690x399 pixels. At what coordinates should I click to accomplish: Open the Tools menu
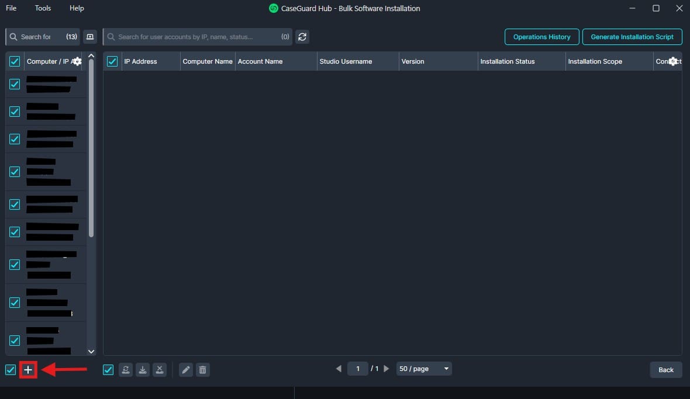43,8
